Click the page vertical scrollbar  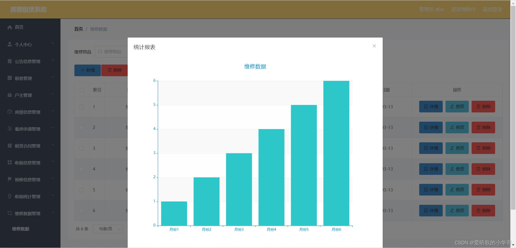click(513, 107)
